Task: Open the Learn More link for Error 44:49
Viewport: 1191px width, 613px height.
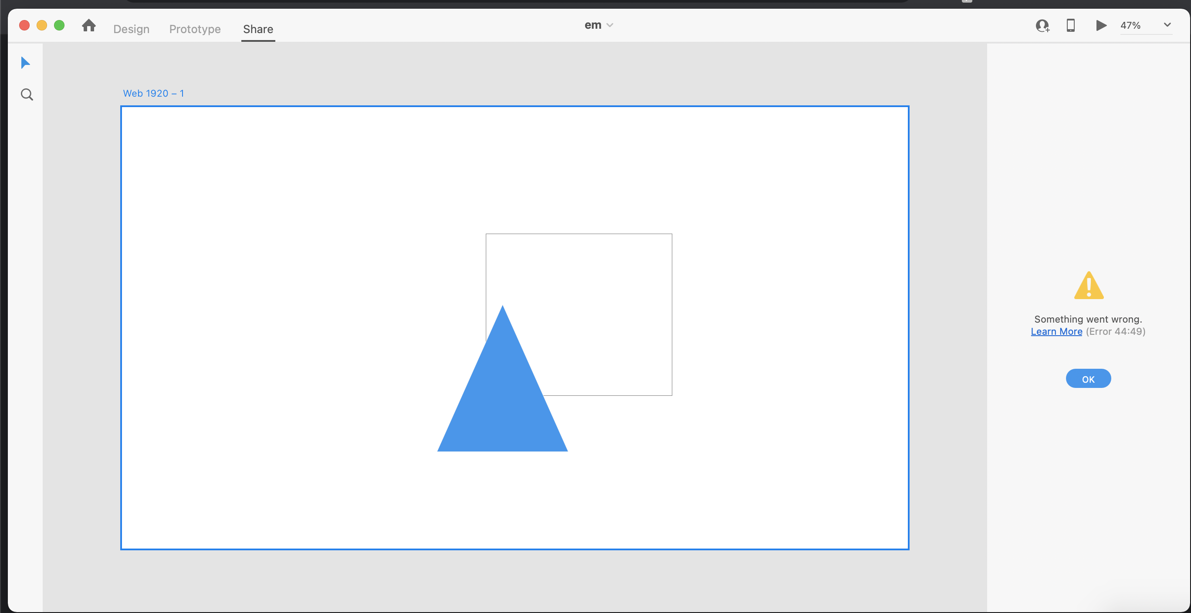Action: (1056, 331)
